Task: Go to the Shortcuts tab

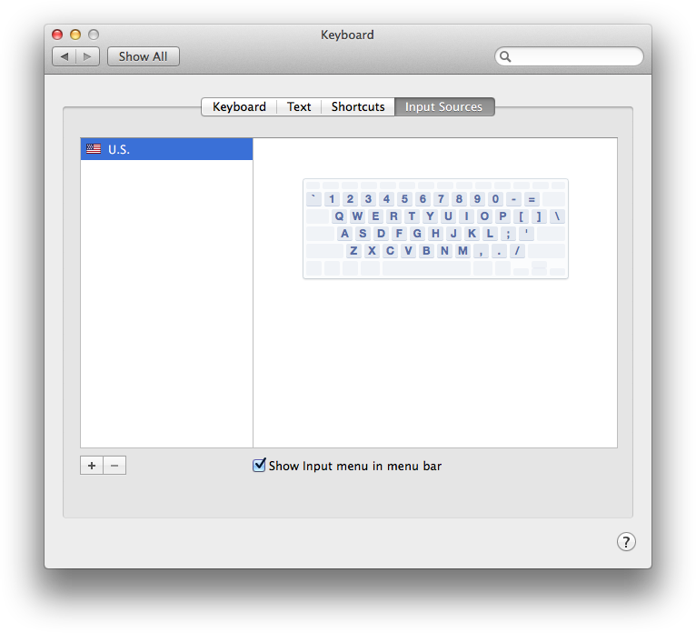Action: 358,106
